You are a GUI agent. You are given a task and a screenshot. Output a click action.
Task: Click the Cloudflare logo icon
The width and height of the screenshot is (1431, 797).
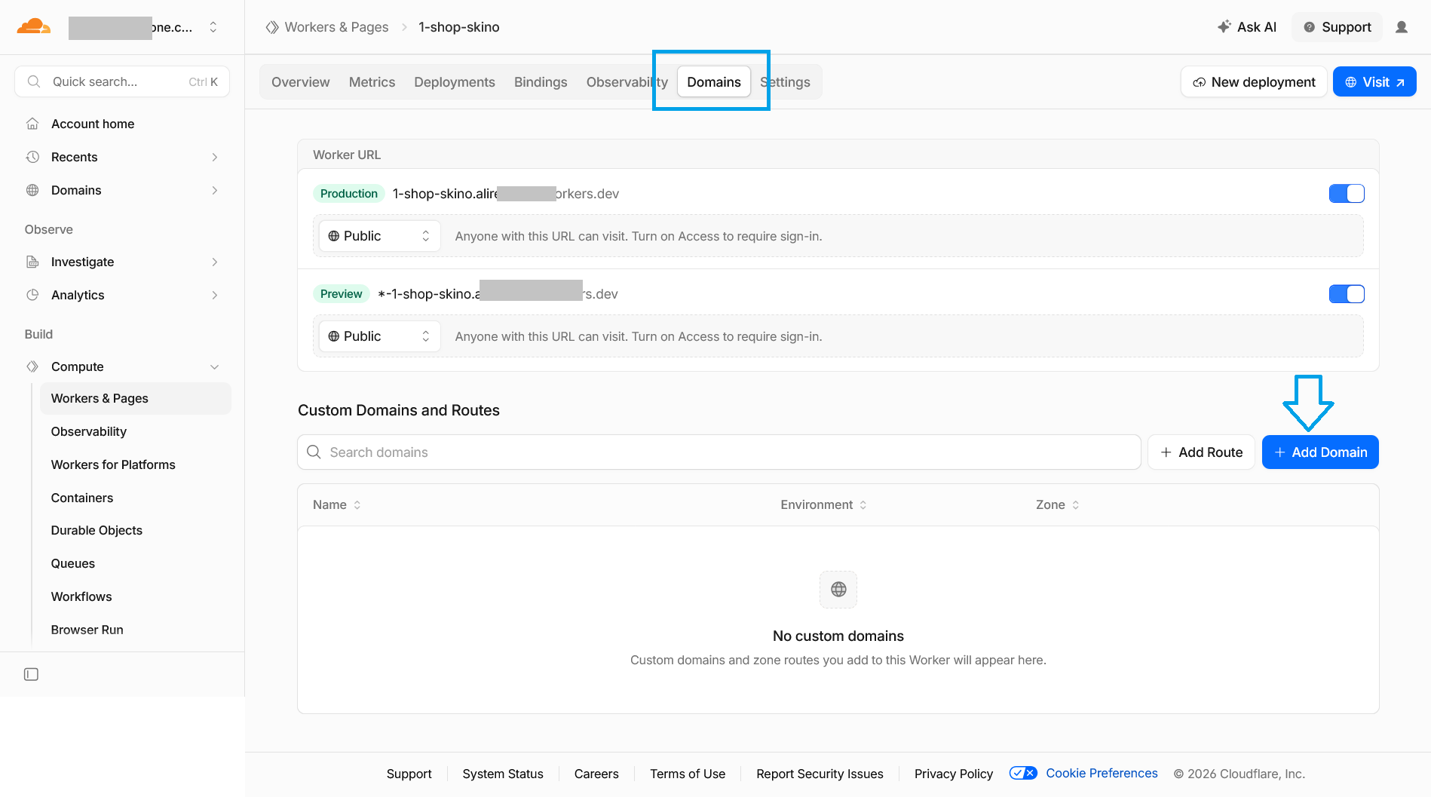coord(34,26)
